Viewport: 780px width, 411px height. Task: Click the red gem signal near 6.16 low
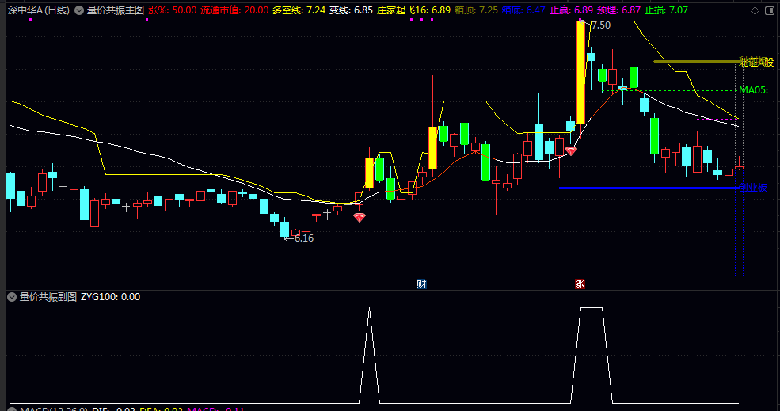(360, 218)
